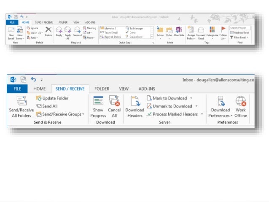Viewport: 269px width, 202px height.
Task: Click the Rules icon
Action: [x=169, y=30]
